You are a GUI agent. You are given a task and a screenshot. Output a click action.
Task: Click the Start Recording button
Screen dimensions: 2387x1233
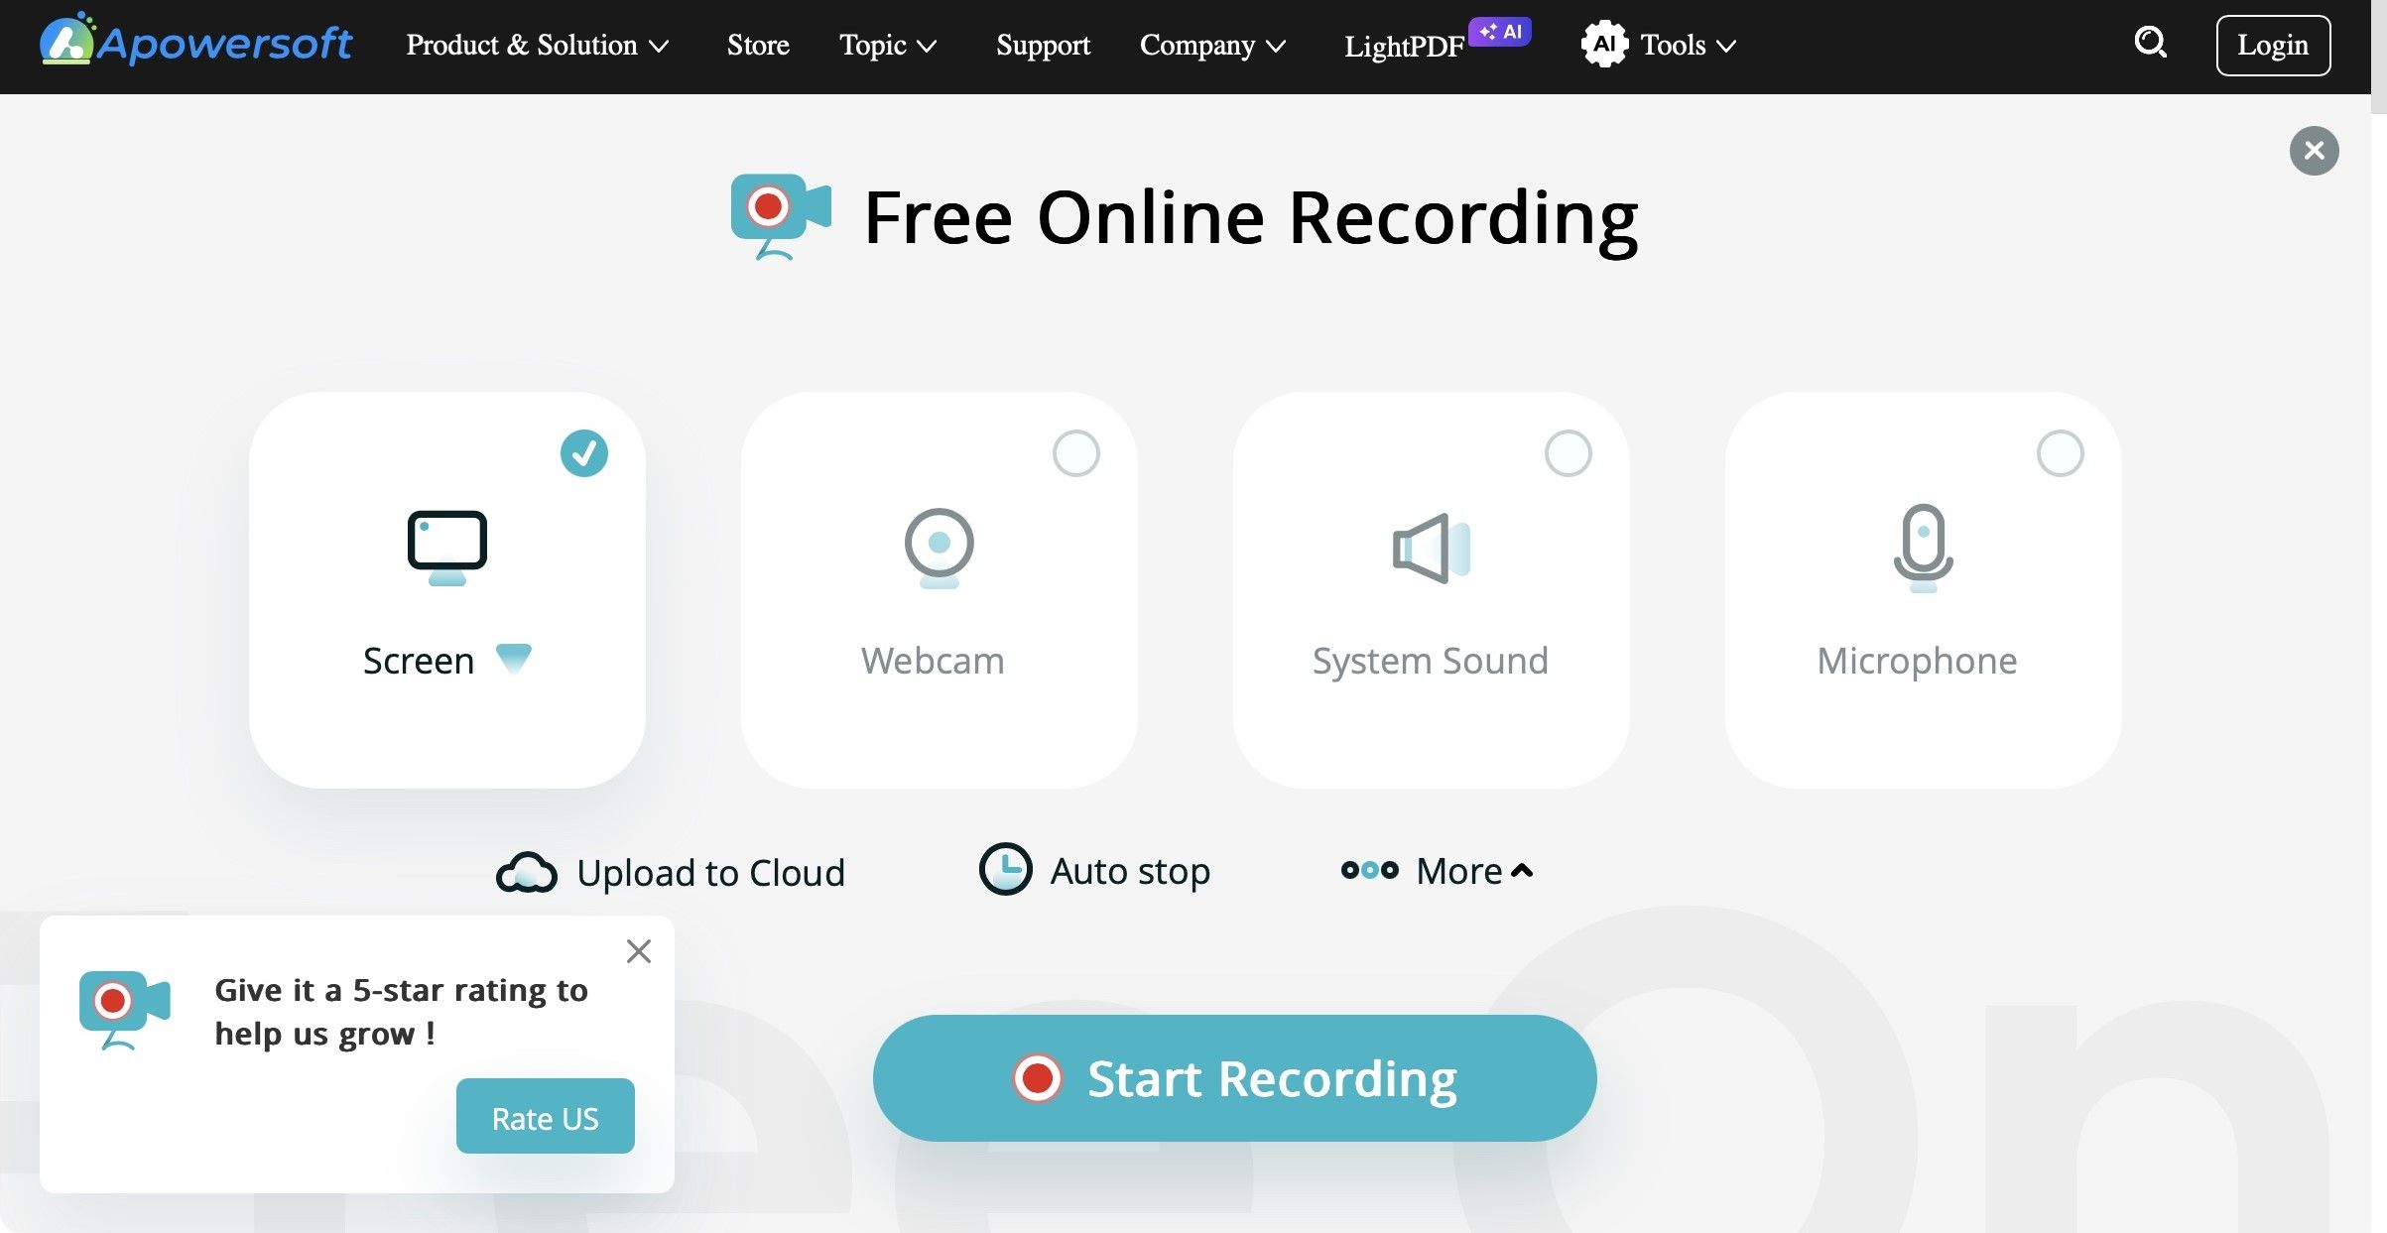click(1233, 1078)
